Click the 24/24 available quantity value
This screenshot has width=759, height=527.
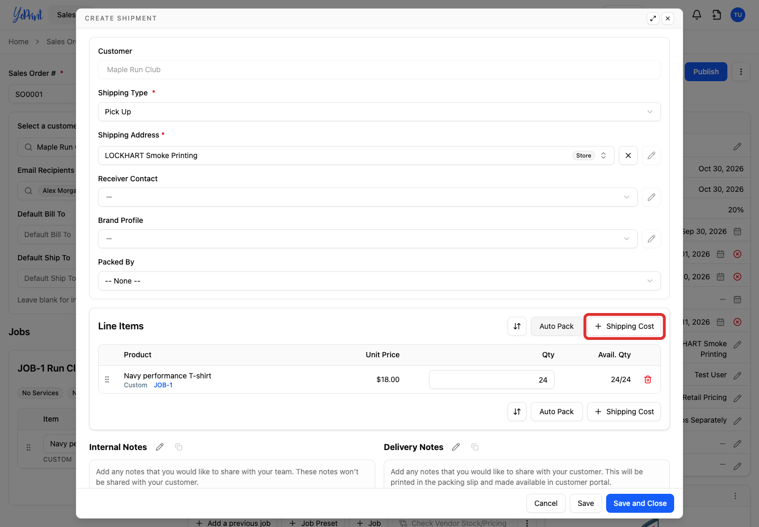tap(621, 379)
